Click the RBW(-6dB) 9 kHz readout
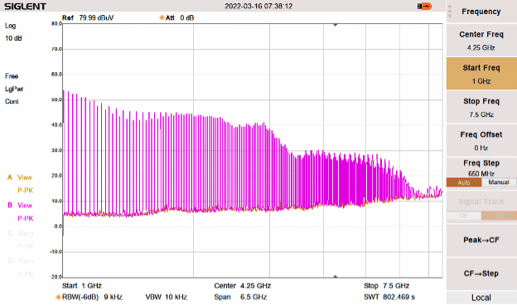Image resolution: width=517 pixels, height=305 pixels. [x=92, y=297]
